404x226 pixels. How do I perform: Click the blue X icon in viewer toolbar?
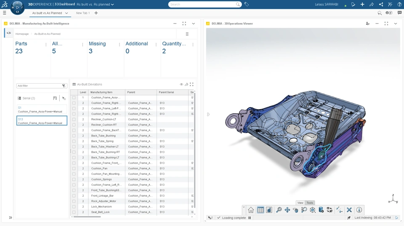[349, 210]
